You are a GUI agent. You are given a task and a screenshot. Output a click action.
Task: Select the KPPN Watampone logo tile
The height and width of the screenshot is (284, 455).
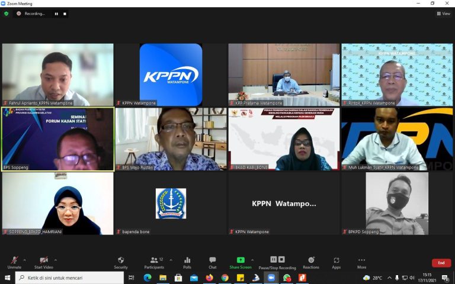[171, 75]
